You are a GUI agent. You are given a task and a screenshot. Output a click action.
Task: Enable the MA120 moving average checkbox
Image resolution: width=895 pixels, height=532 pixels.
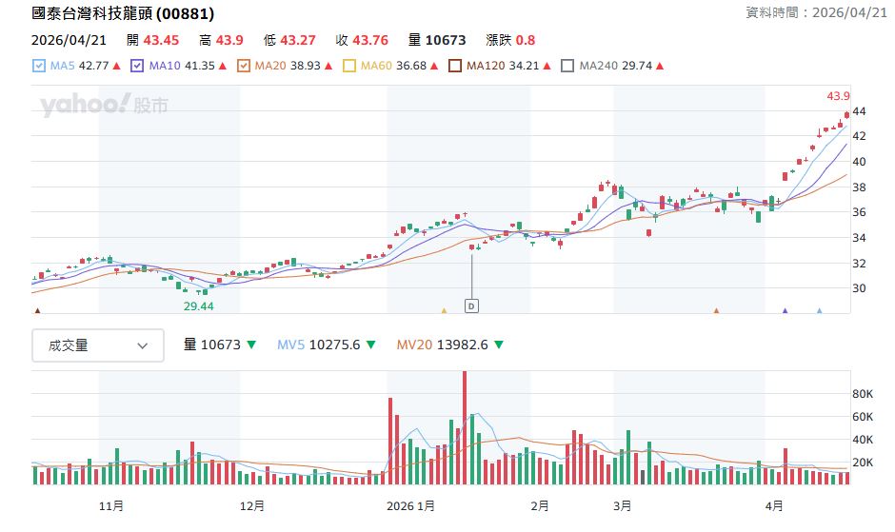454,66
